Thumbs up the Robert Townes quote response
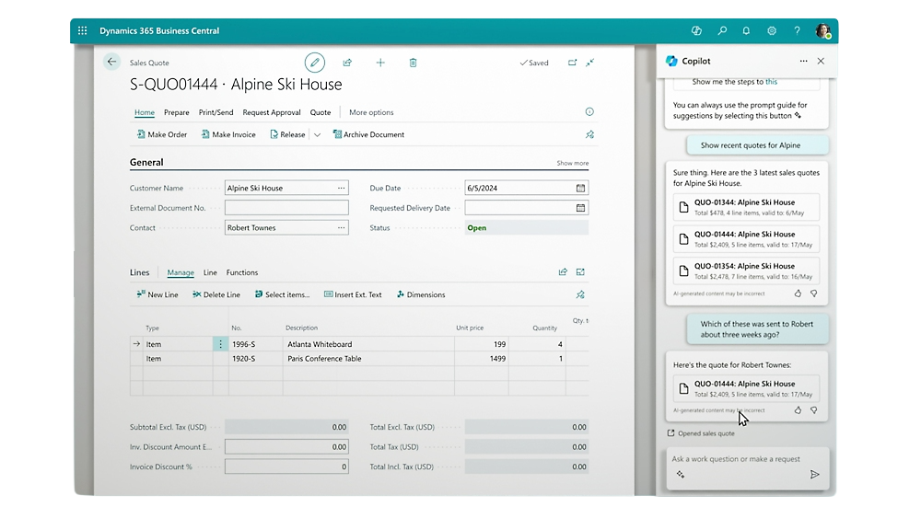 798,410
